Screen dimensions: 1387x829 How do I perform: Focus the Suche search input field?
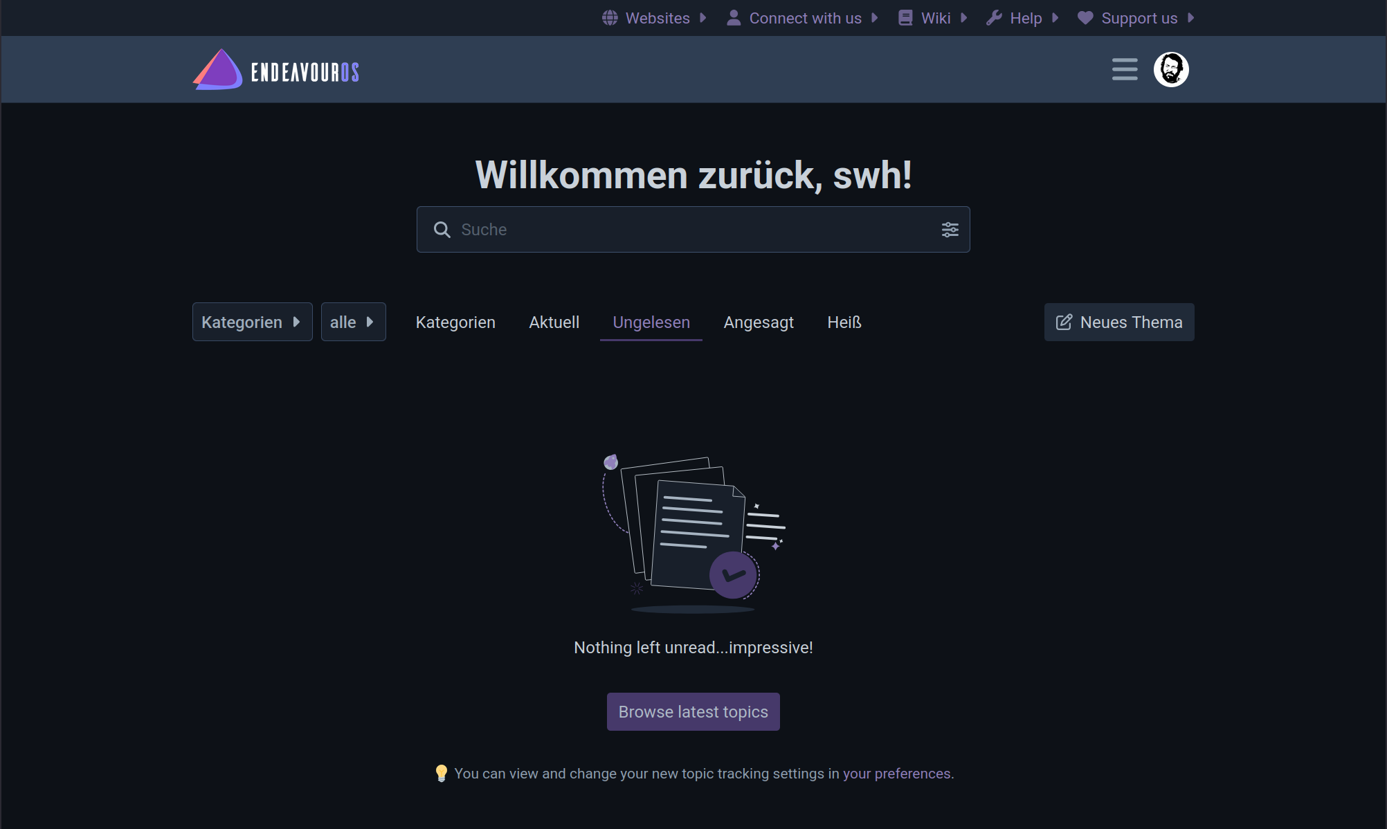point(692,230)
